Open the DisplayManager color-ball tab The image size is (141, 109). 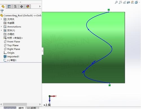coord(28,7)
